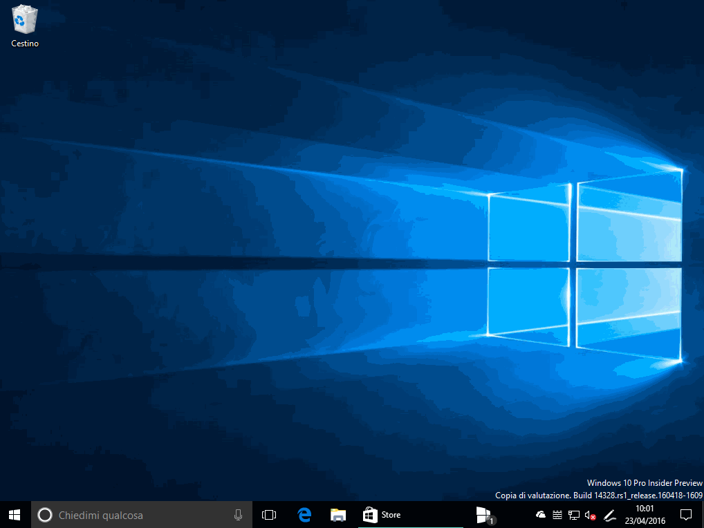The width and height of the screenshot is (704, 528).
Task: Click the Show desktop sliver at taskbar end
Action: pyautogui.click(x=702, y=515)
